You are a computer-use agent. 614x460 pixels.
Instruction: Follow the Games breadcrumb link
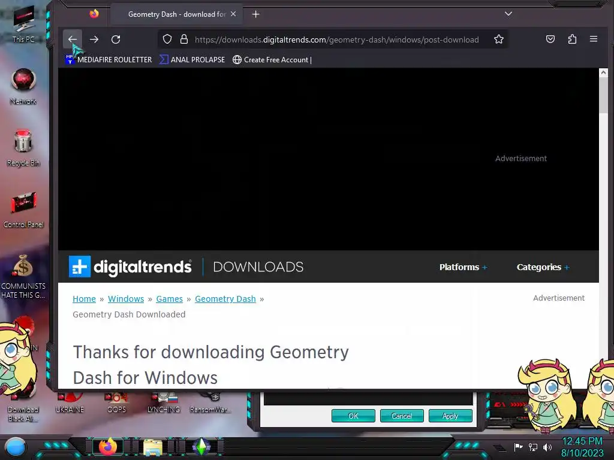click(169, 299)
